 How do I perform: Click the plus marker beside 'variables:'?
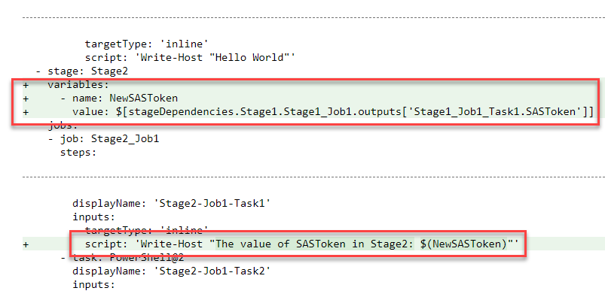point(26,85)
